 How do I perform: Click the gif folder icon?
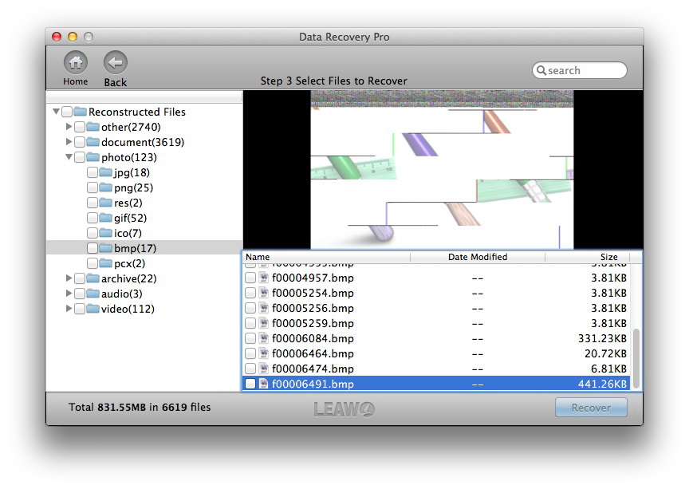coord(105,218)
